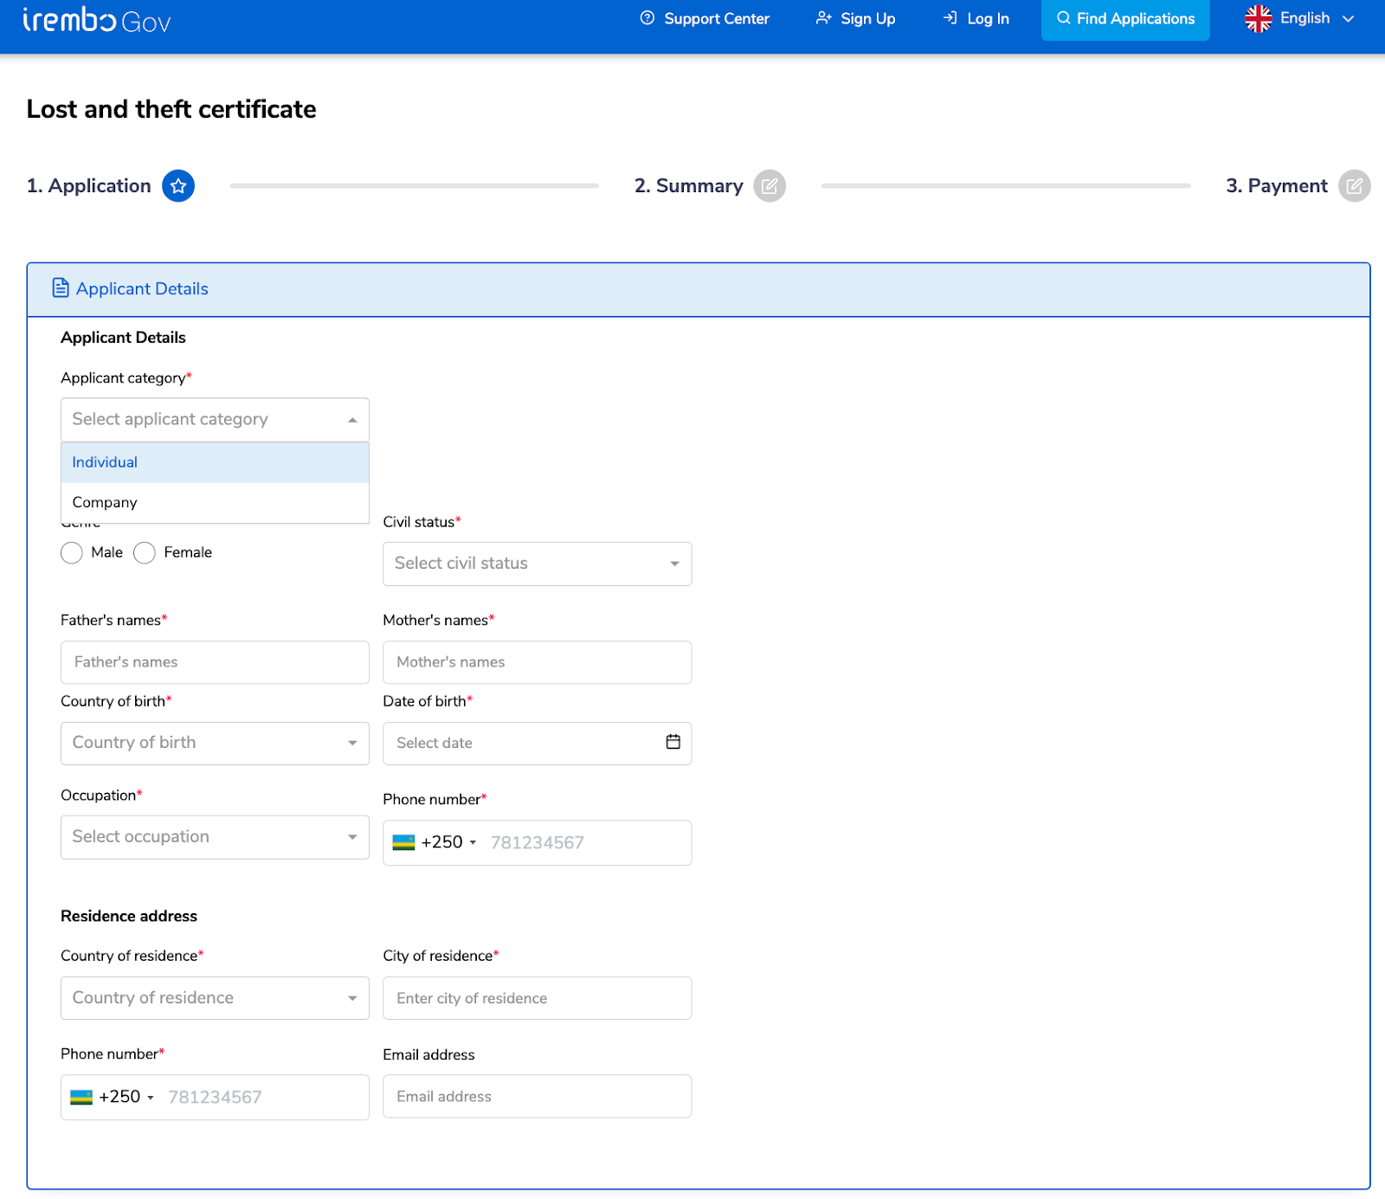Screen dimensions: 1385x1199
Task: Click the Civil status label
Action: [422, 522]
